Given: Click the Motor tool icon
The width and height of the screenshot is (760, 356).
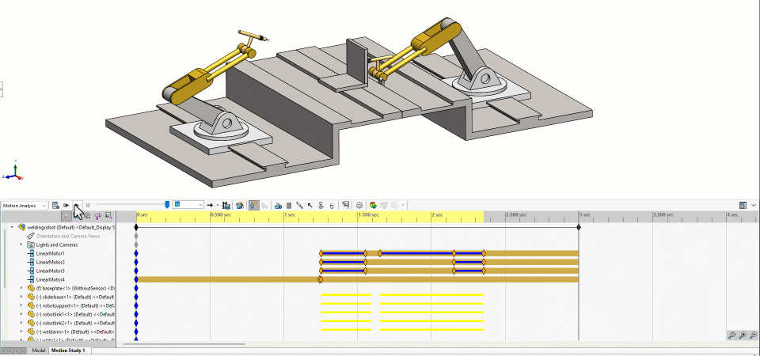Looking at the screenshot, I should click(279, 205).
